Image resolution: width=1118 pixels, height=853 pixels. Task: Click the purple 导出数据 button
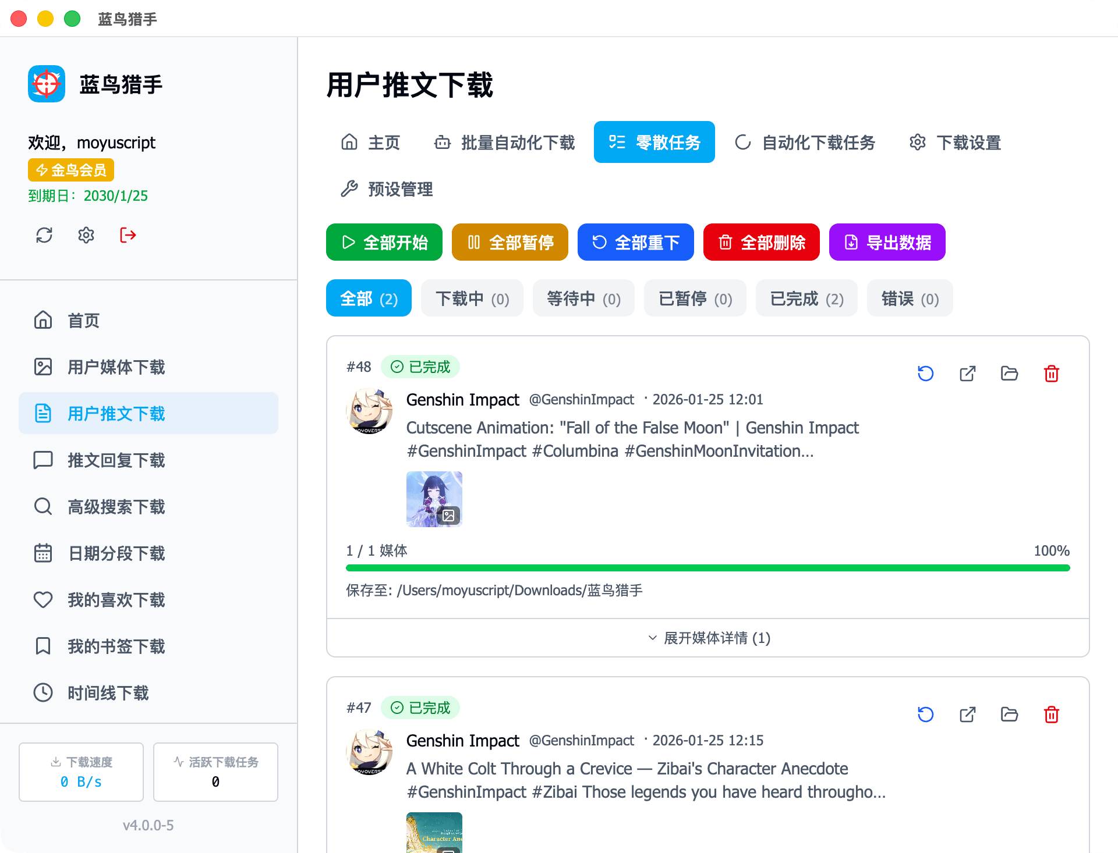pos(887,242)
